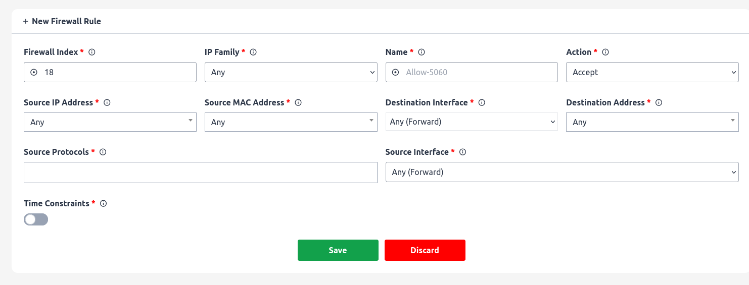
Task: Click info icon next to Time Constraints
Action: (x=103, y=203)
